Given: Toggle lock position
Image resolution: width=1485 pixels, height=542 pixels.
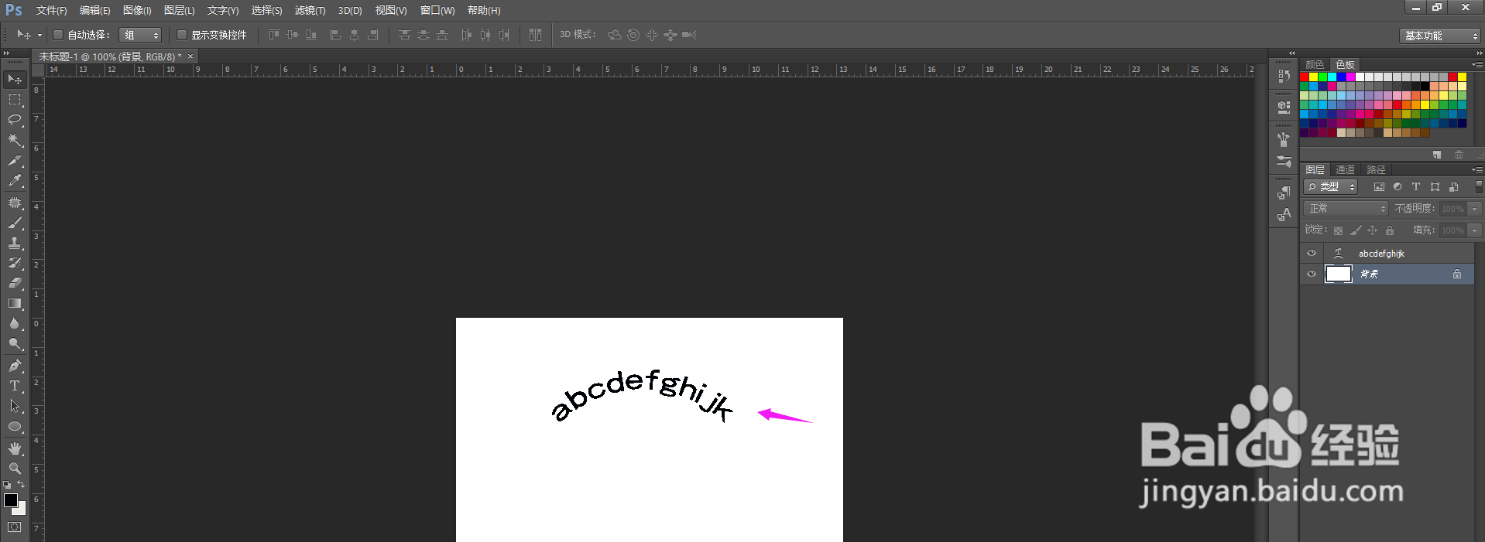Looking at the screenshot, I should 1372,230.
